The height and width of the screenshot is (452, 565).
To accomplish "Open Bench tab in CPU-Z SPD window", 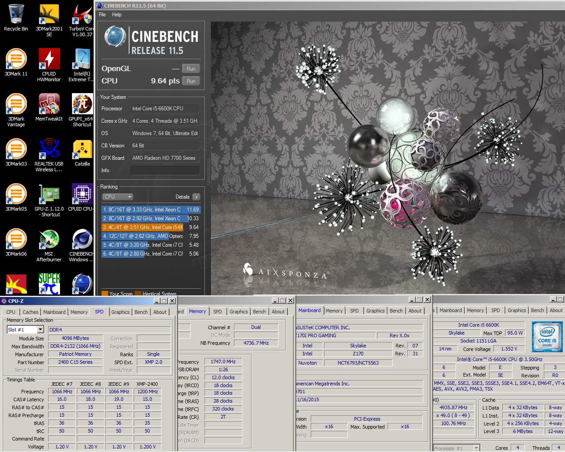I will (141, 312).
